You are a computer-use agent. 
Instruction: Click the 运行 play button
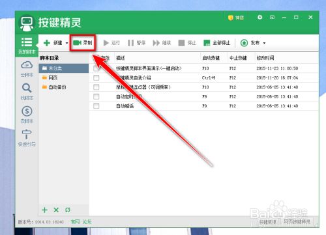point(111,43)
